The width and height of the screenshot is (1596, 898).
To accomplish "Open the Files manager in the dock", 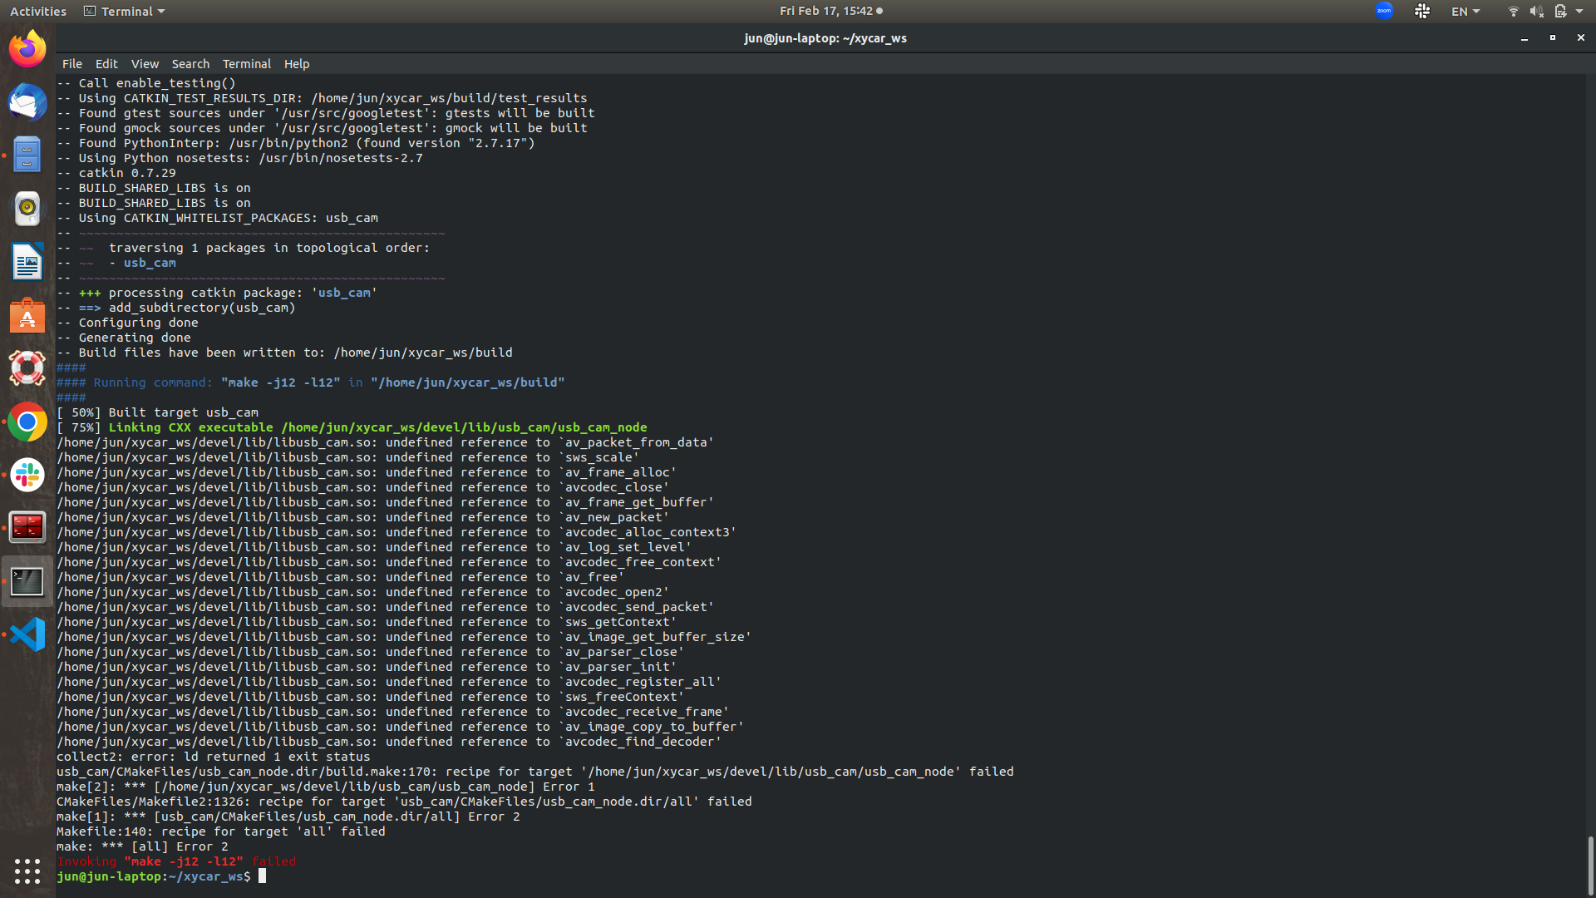I will (x=27, y=155).
